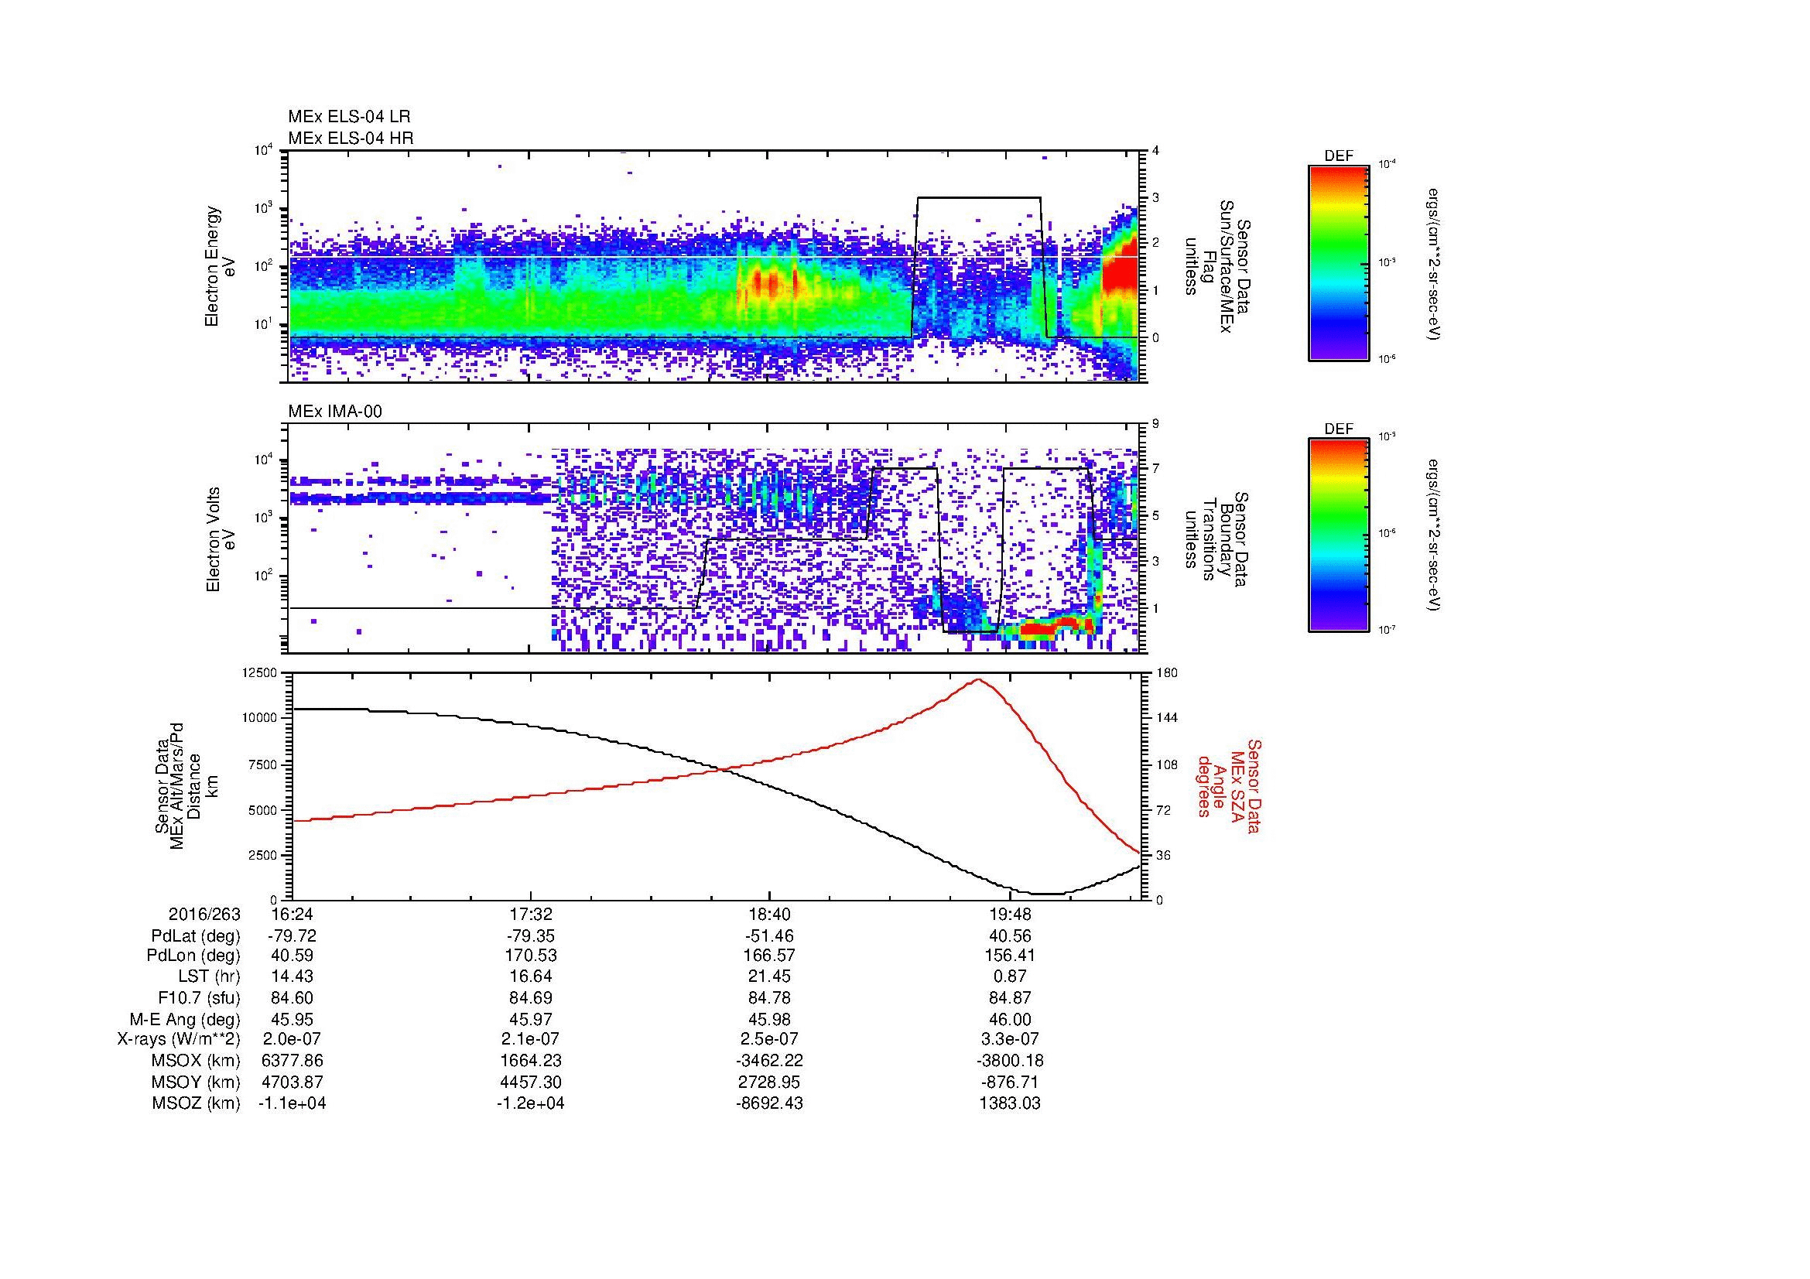Click the top colorbar units label 'ergs/(cm**2-sr-sec-eV)'

coord(1435,262)
